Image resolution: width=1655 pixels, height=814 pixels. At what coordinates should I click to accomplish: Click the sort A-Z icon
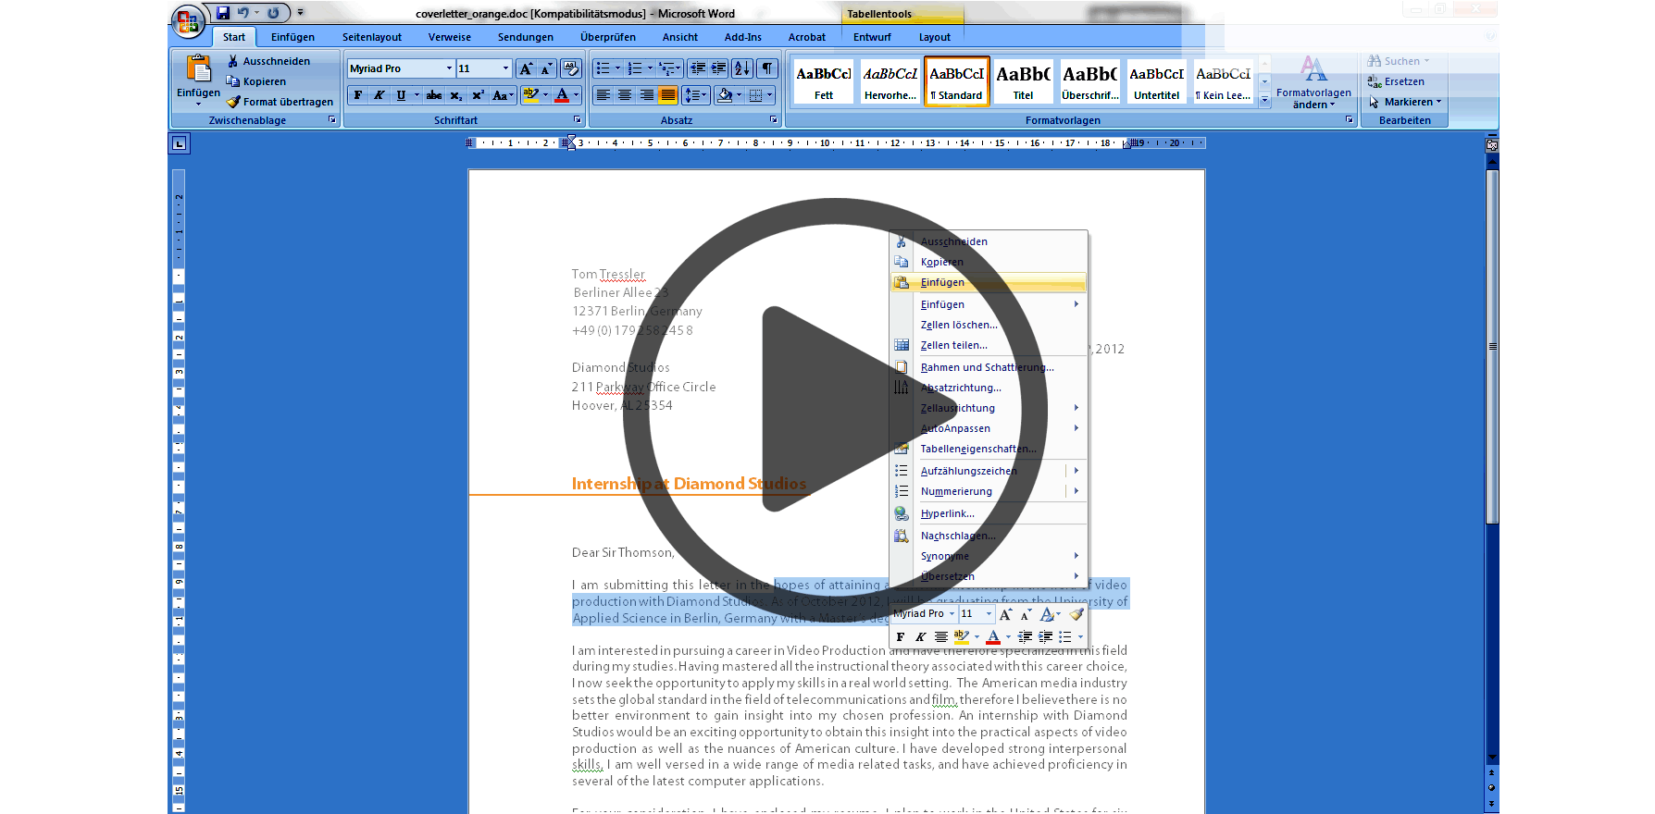click(x=741, y=68)
